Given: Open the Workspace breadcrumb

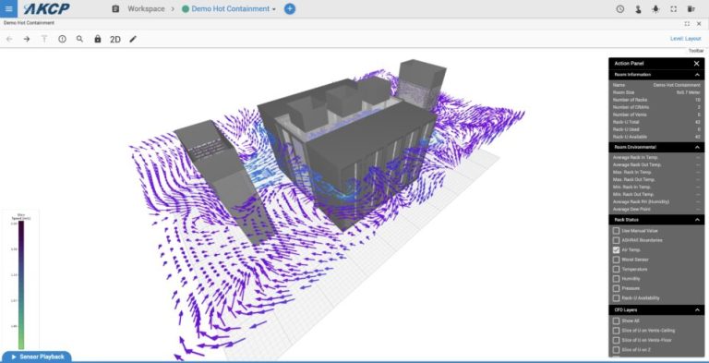Looking at the screenshot, I should tap(146, 9).
